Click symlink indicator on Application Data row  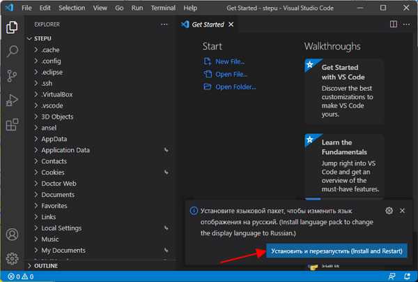[x=166, y=150]
